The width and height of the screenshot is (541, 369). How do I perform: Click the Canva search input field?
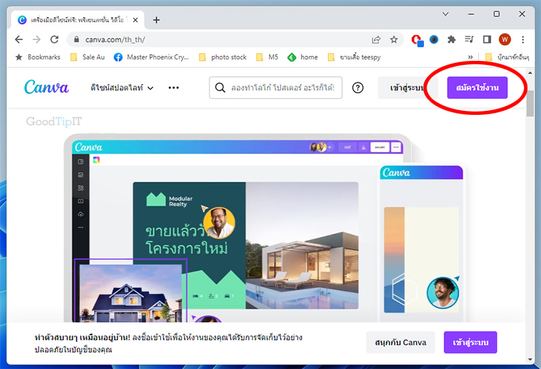[276, 88]
